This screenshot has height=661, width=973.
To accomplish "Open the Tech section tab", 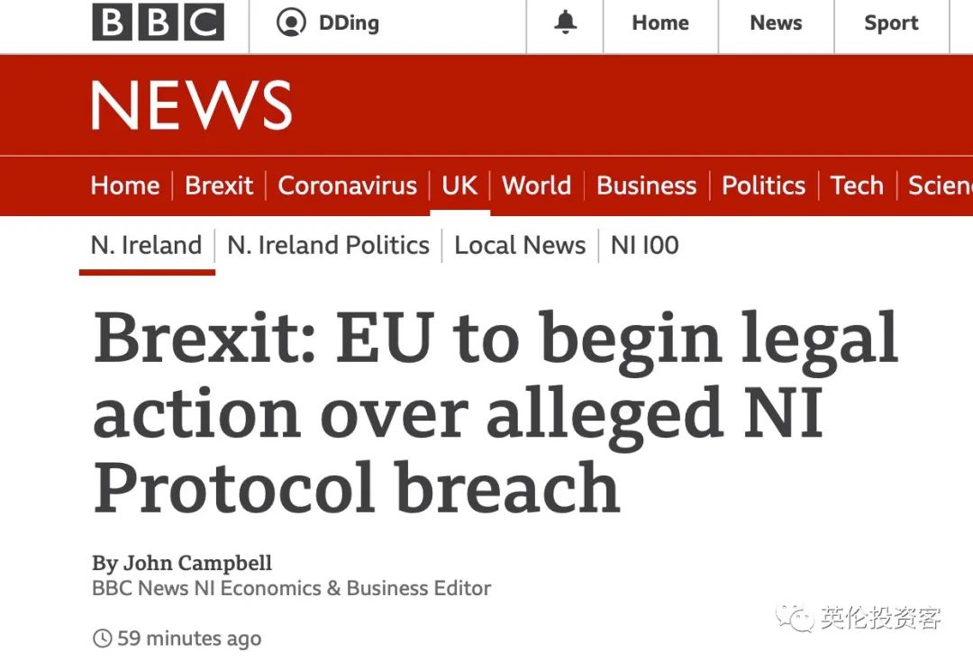I will pos(857,186).
